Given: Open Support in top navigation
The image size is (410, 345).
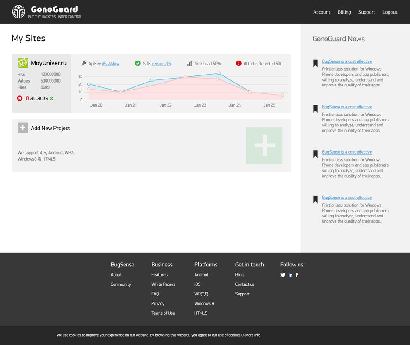Looking at the screenshot, I should pyautogui.click(x=366, y=12).
